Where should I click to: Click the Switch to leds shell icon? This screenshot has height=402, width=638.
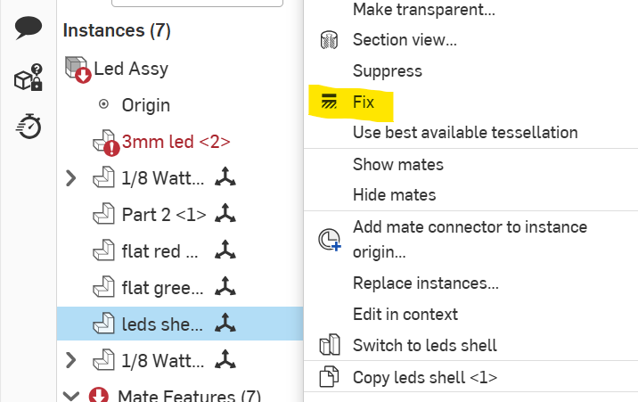coord(330,345)
